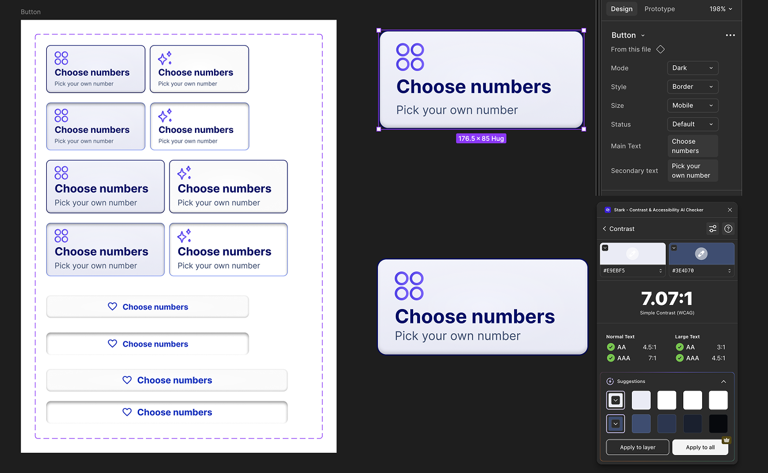This screenshot has width=768, height=473.
Task: Click the Apply to layer button
Action: (638, 447)
